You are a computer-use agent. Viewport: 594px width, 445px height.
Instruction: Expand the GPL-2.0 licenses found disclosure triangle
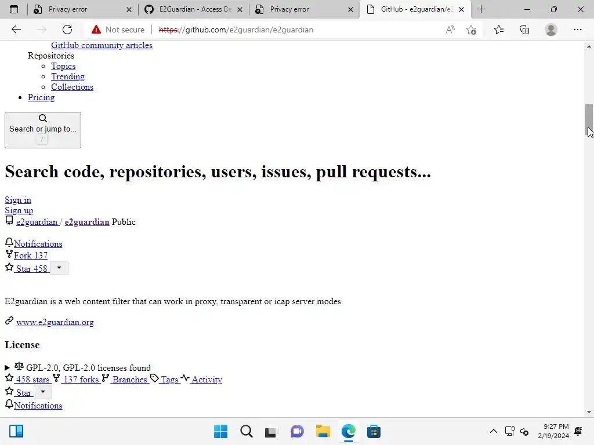point(7,368)
